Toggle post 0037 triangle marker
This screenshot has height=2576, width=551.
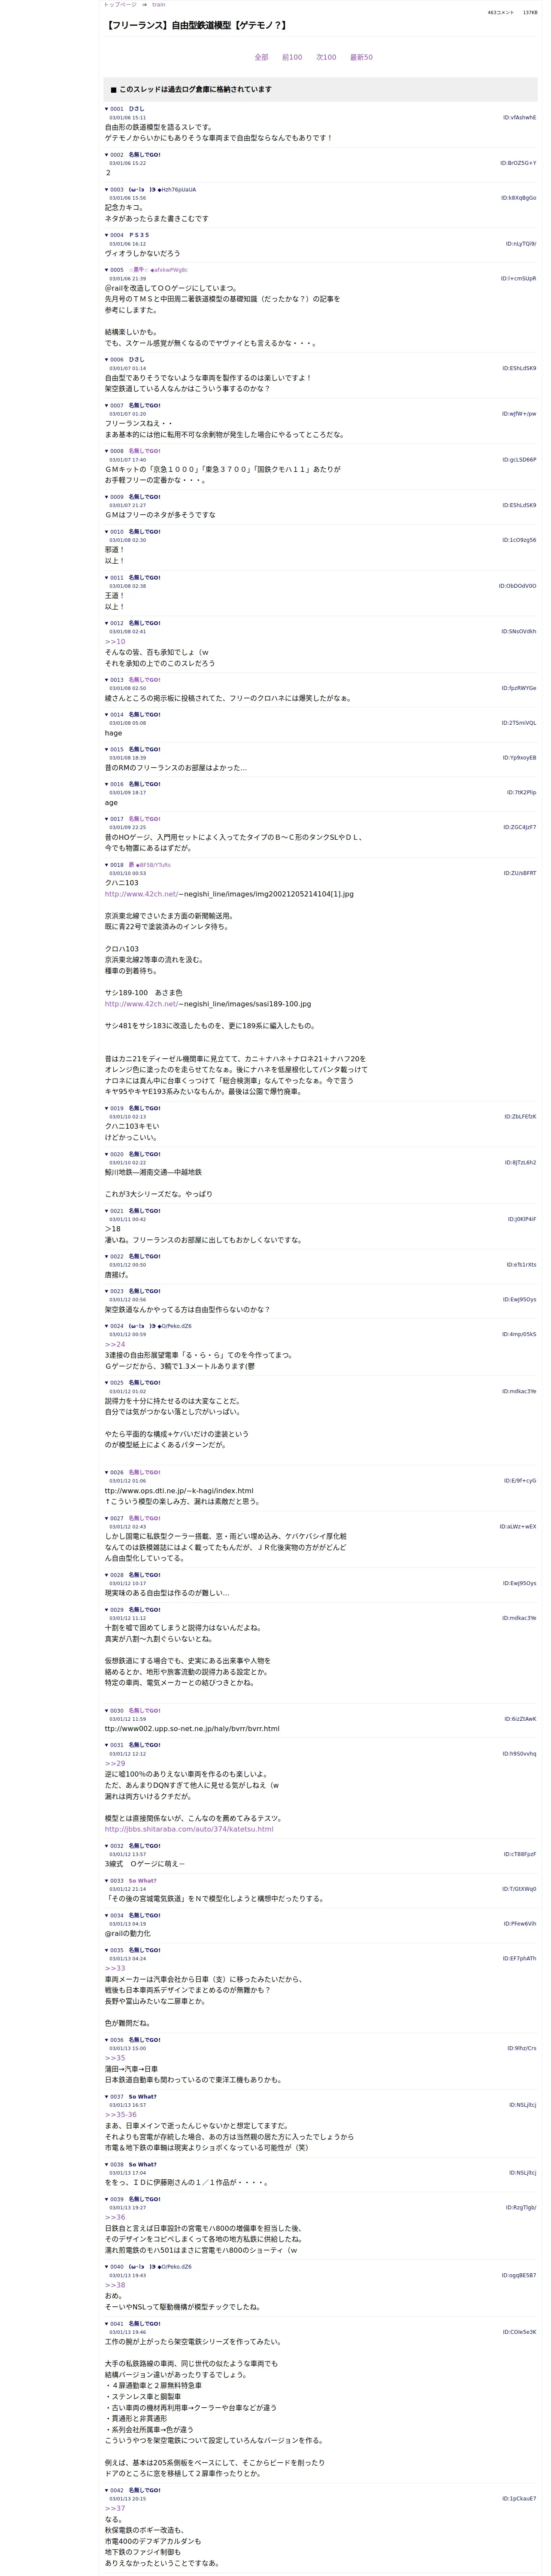[107, 2097]
